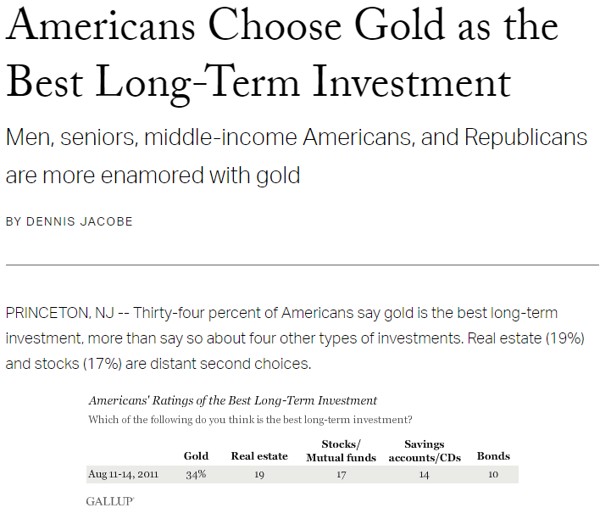
Task: Click the GALLUP logo below the table
Action: [x=110, y=501]
